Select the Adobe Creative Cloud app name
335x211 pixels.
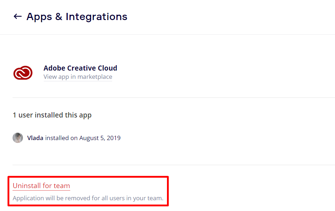80,68
